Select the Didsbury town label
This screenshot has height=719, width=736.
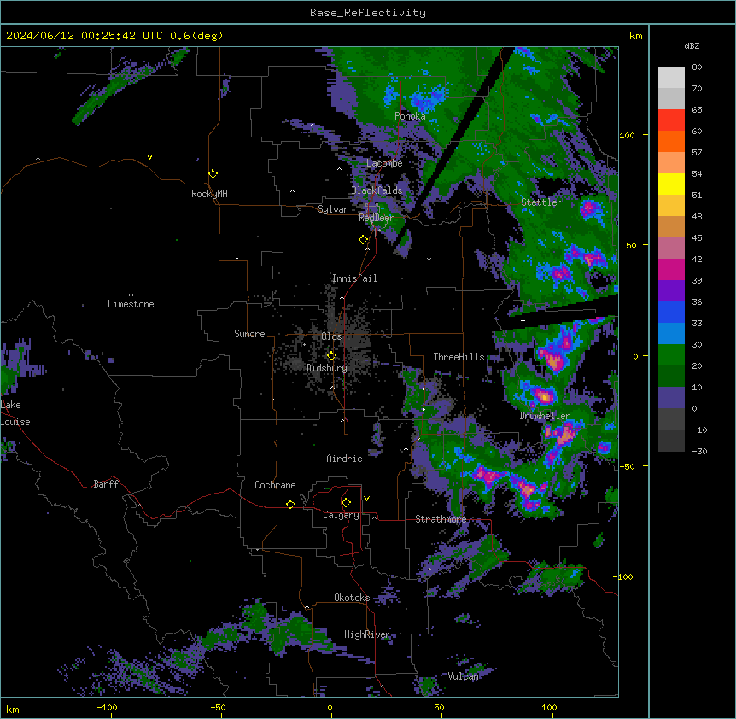(327, 368)
